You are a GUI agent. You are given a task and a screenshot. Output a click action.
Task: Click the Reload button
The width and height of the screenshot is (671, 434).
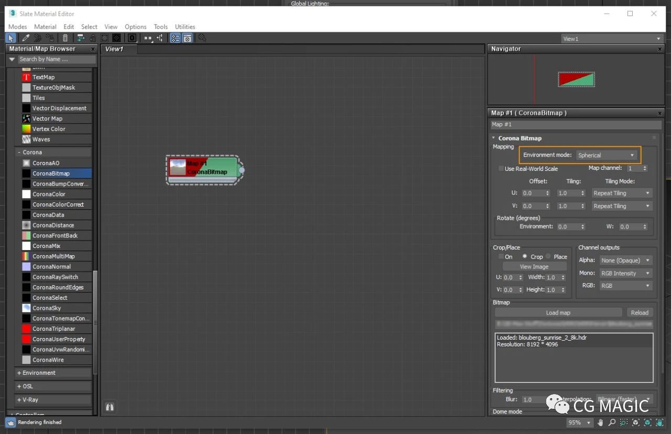pos(640,313)
